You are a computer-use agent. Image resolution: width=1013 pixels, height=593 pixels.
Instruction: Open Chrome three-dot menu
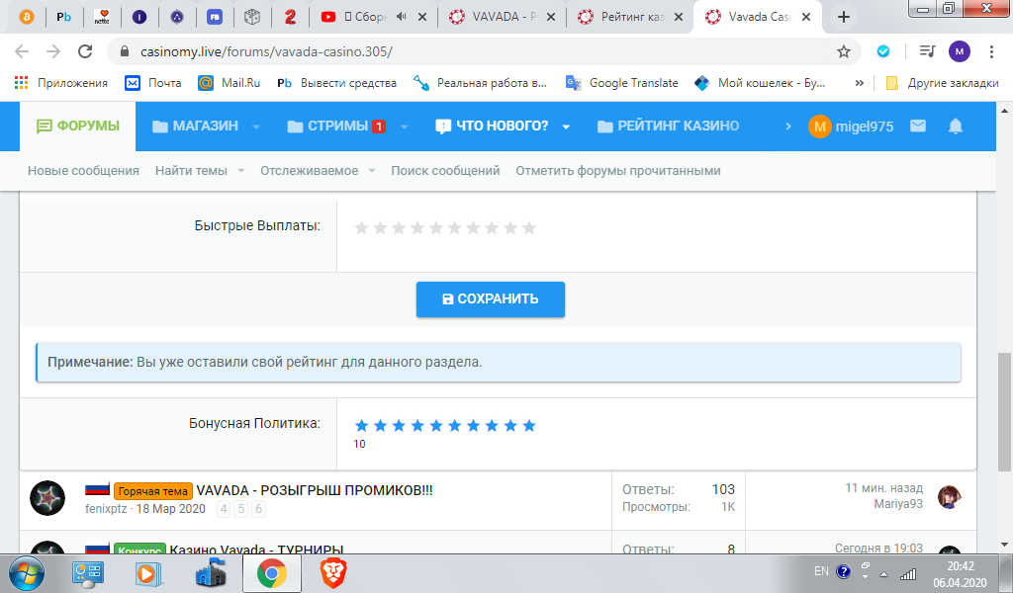point(991,51)
